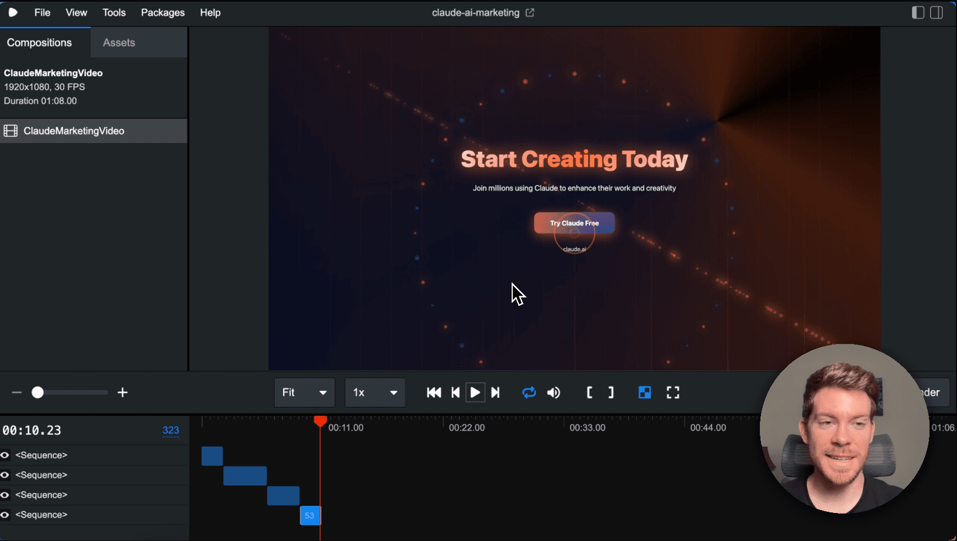Mute the audio with speaker icon
Image resolution: width=957 pixels, height=541 pixels.
[554, 392]
